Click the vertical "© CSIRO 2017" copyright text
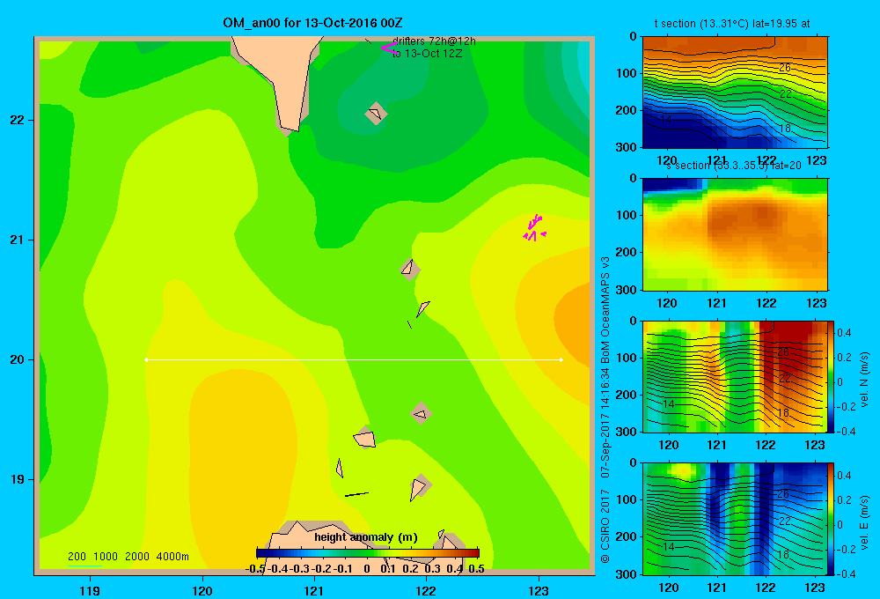This screenshot has height=599, width=880. pyautogui.click(x=605, y=526)
